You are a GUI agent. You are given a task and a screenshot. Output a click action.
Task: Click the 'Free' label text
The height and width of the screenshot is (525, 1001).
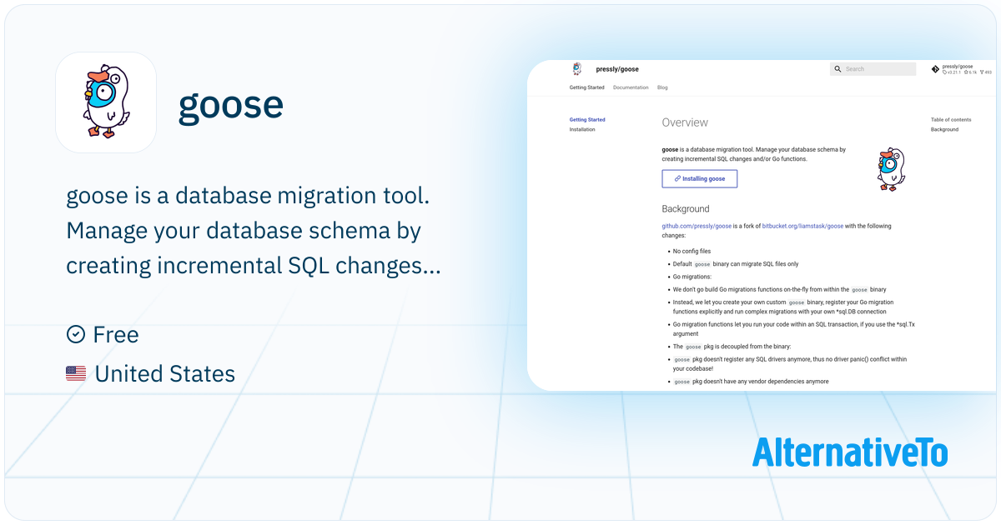116,335
